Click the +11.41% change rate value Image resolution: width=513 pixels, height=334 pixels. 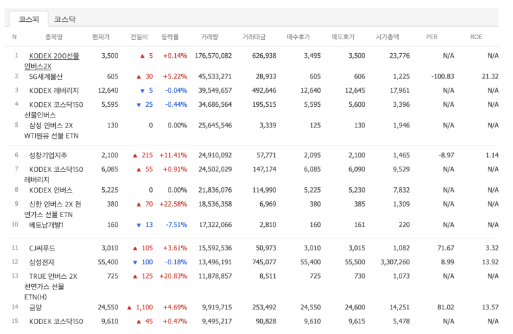173,155
